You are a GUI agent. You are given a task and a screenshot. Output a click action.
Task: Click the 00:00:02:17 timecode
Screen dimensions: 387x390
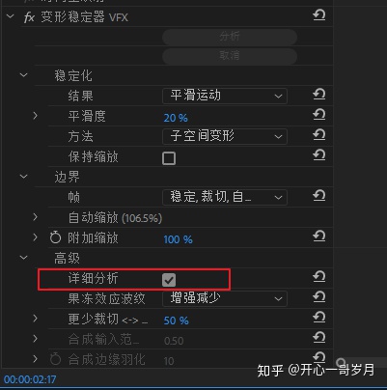coord(30,379)
